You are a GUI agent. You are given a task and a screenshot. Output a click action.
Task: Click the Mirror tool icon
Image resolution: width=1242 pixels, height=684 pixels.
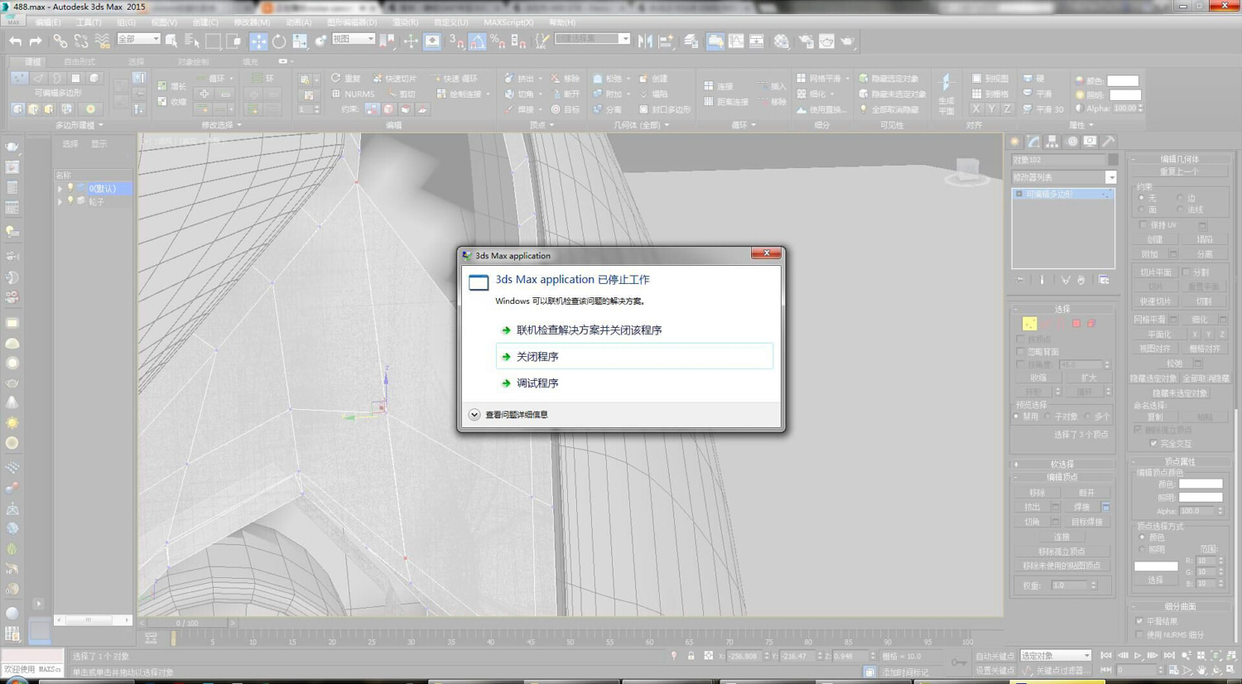[x=645, y=41]
